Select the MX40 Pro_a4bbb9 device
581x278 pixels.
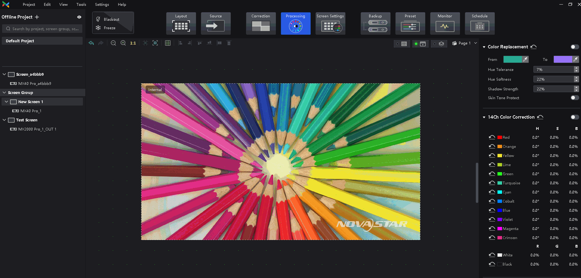pos(34,83)
